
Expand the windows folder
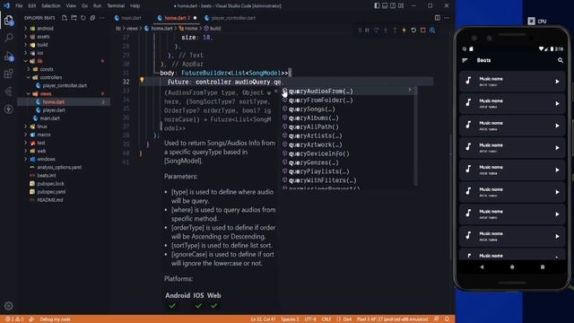point(26,159)
